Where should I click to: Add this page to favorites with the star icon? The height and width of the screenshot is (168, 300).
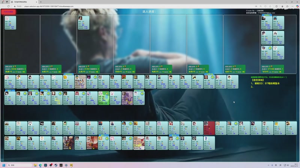270,6
